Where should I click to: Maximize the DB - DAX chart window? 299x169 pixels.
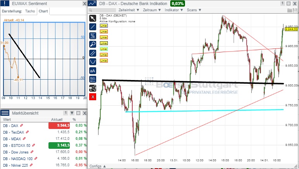[289, 3]
